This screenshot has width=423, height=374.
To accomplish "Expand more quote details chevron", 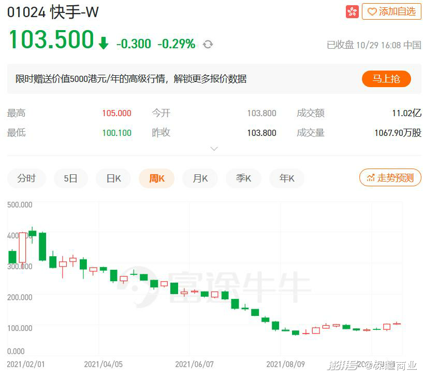I will (214, 149).
